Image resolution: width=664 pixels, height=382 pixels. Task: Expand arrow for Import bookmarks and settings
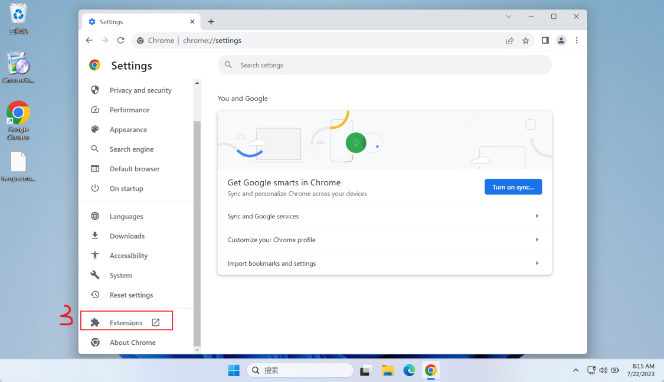click(537, 263)
